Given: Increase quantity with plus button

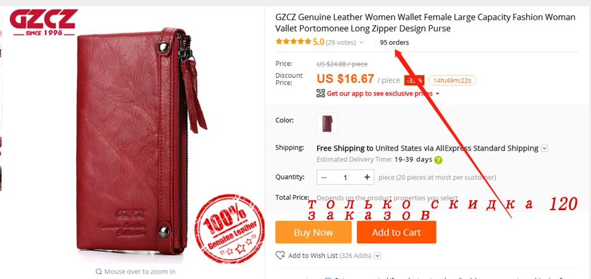Looking at the screenshot, I should coord(367,178).
